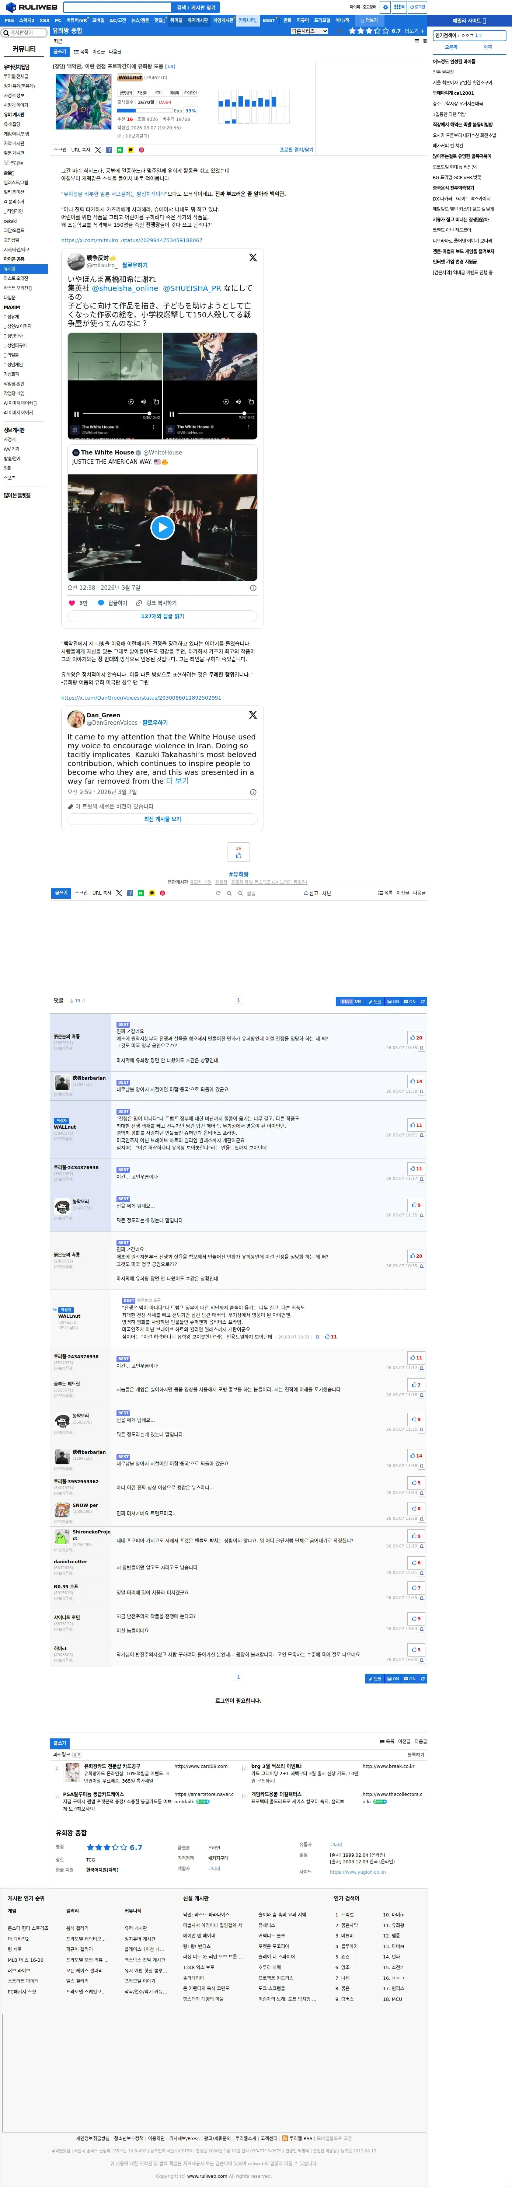Click the star rating next to 6.7

pyautogui.click(x=369, y=31)
